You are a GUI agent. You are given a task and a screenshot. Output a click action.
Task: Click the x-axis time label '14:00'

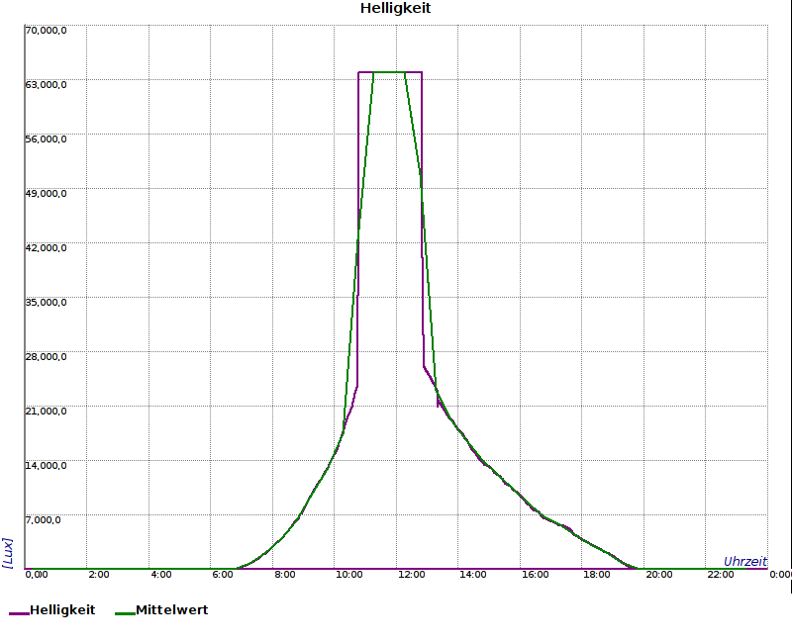473,575
